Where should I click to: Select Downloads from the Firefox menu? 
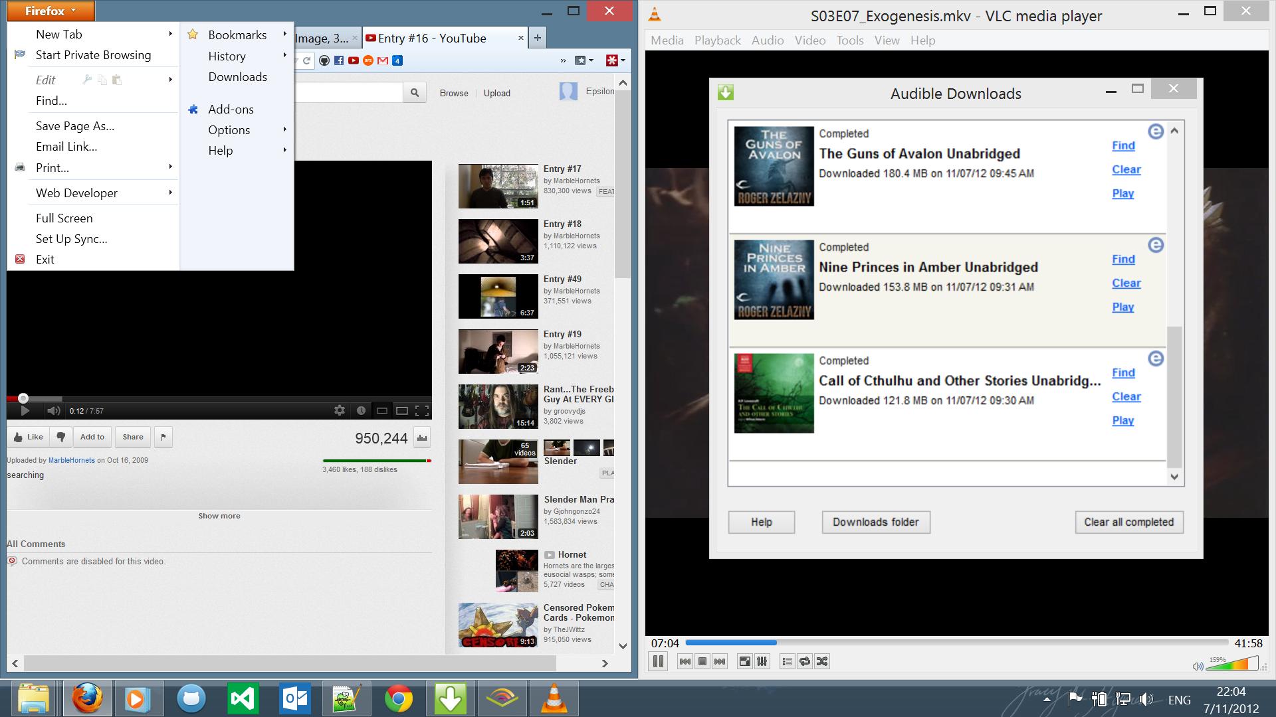237,77
